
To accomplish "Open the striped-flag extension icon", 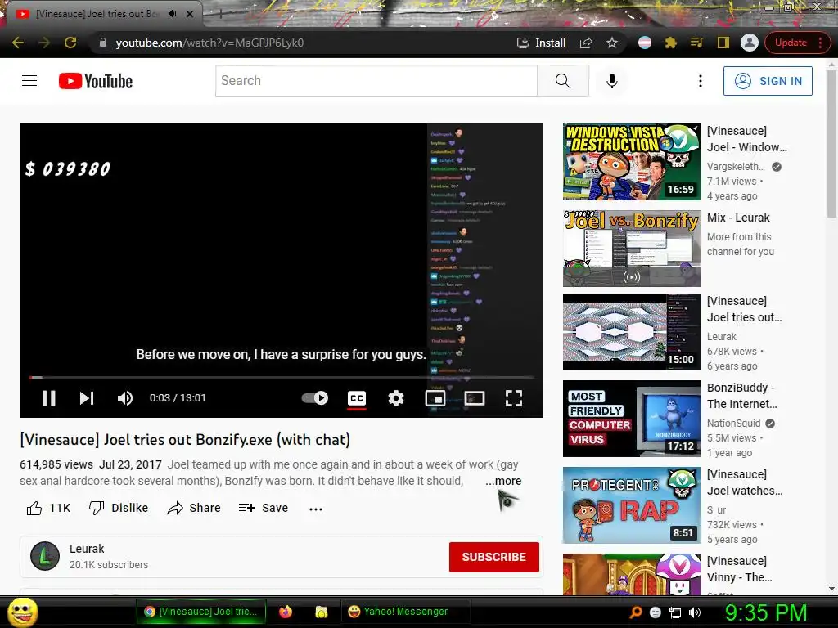I will tap(645, 43).
